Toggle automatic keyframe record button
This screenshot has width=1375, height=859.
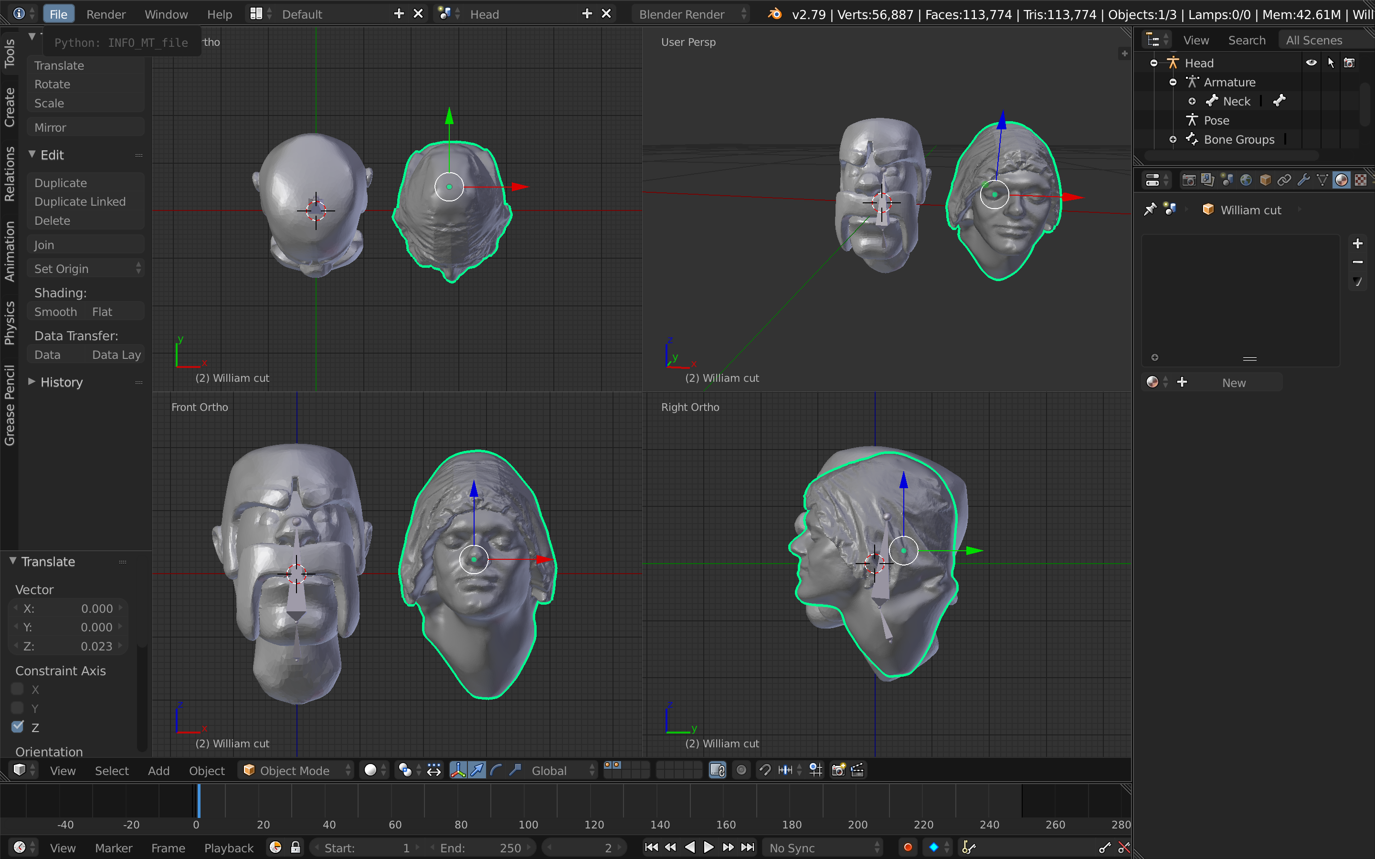pyautogui.click(x=908, y=848)
